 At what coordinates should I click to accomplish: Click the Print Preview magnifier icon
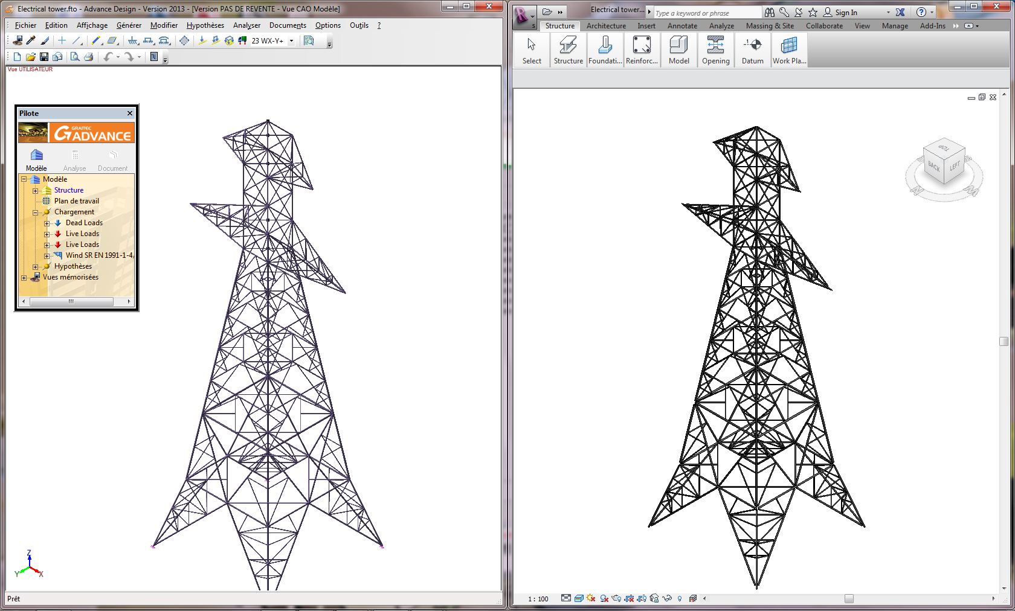tap(75, 57)
